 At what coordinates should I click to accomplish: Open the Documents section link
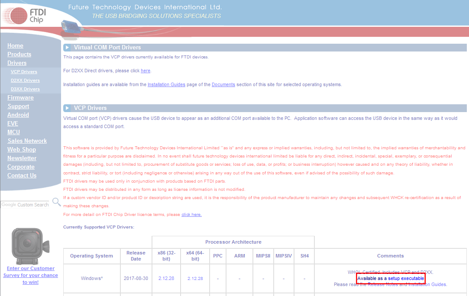(x=223, y=85)
